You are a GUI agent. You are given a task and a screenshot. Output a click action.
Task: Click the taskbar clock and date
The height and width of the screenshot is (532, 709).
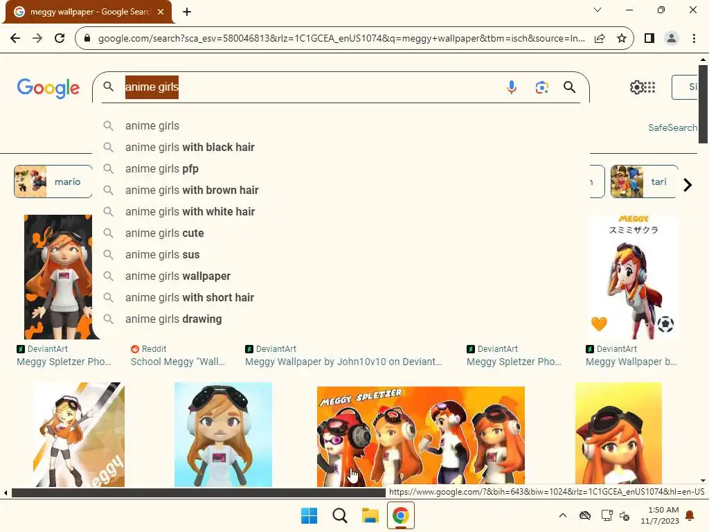[660, 515]
